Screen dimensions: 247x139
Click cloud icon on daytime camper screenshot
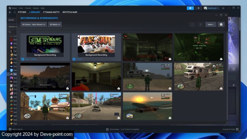(x=221, y=88)
